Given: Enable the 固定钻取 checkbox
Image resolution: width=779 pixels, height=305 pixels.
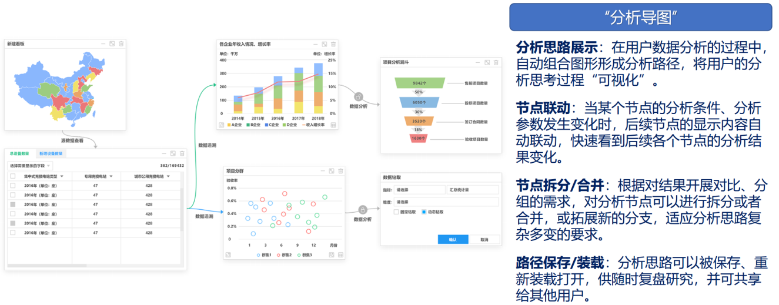Looking at the screenshot, I should (397, 212).
